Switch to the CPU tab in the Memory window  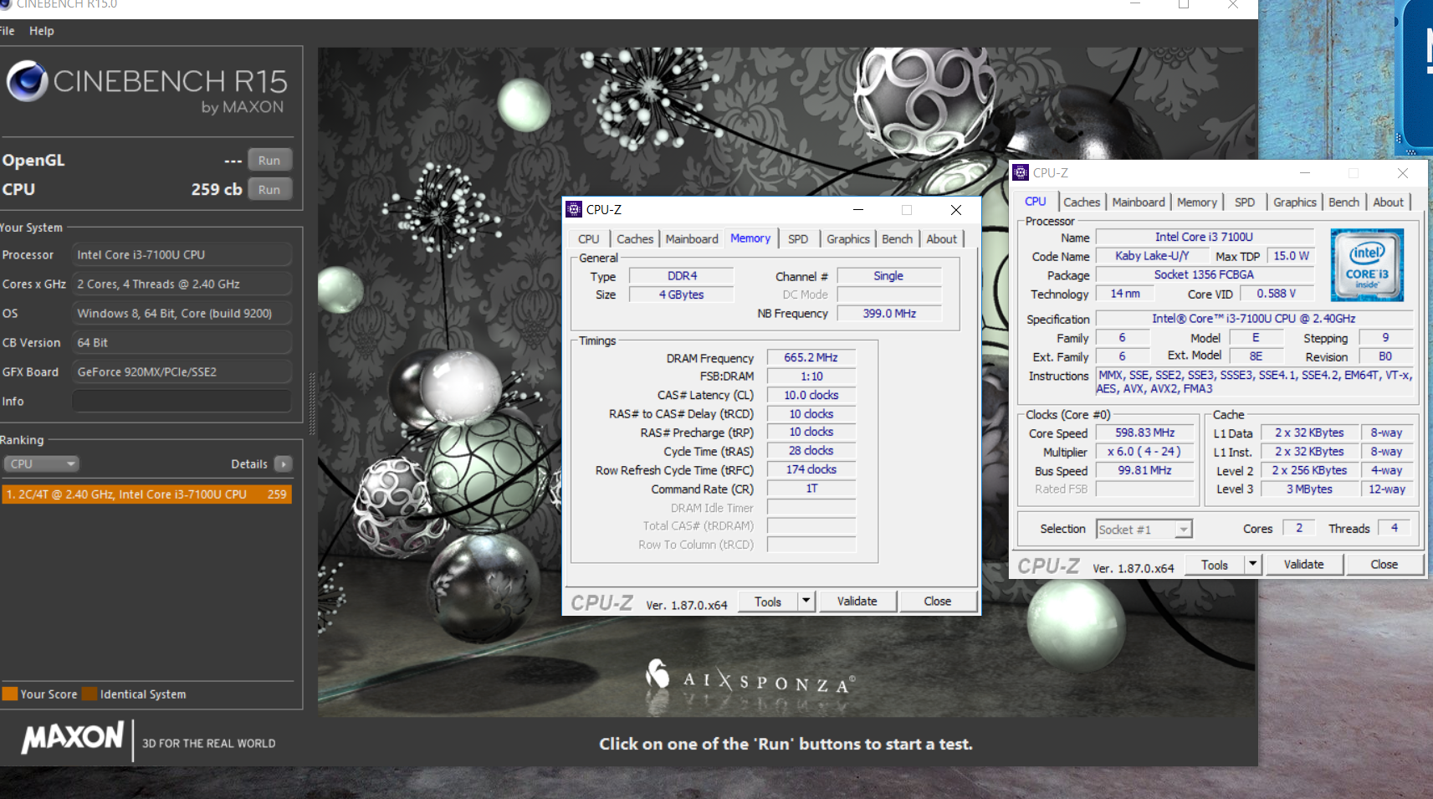[589, 239]
